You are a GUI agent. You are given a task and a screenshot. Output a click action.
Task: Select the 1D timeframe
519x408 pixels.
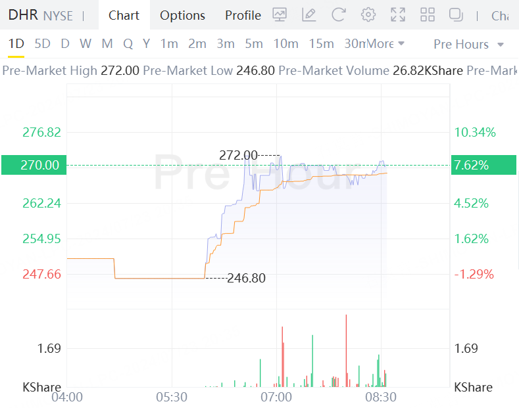pyautogui.click(x=16, y=44)
